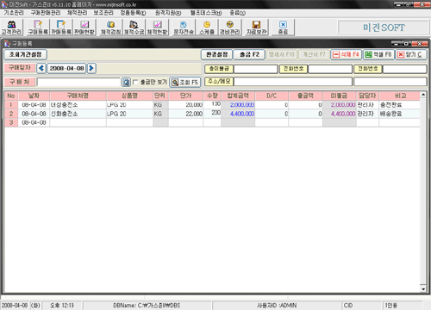Go to previous purchase date arrow
431x310 pixels.
(x=41, y=68)
